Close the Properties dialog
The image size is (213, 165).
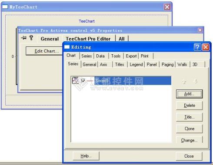[200, 30]
